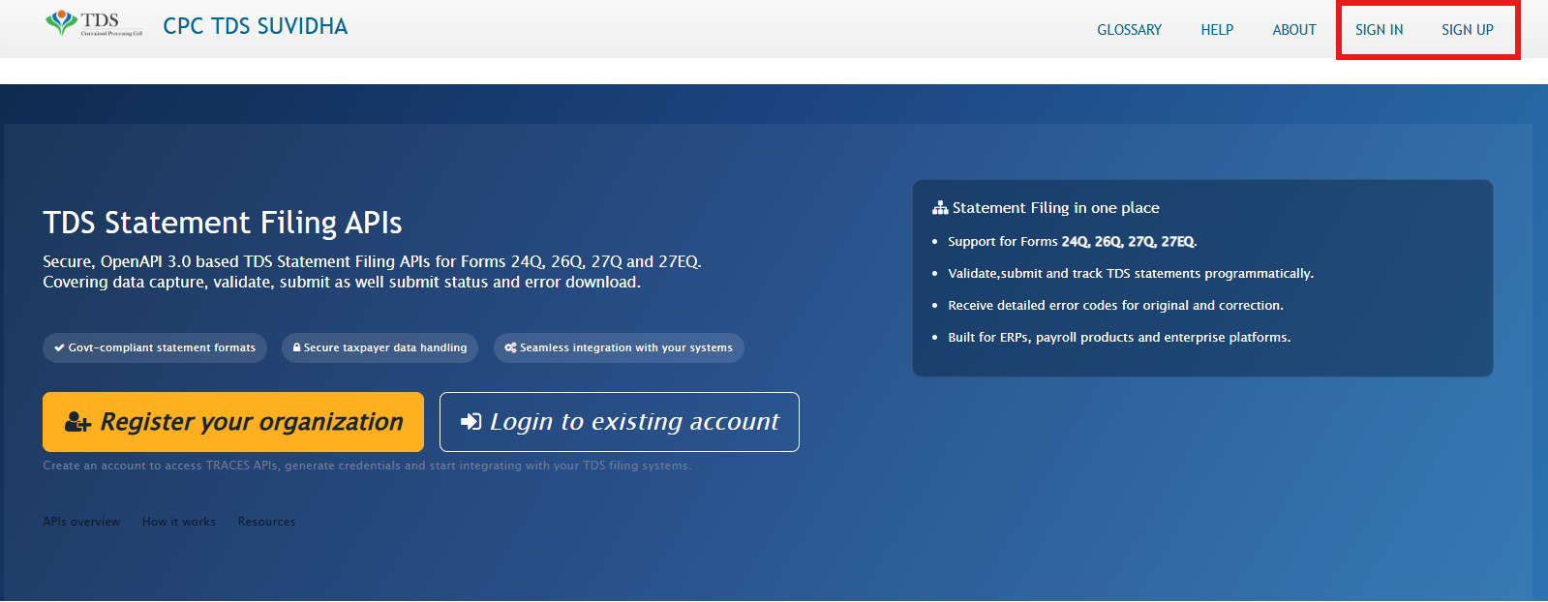Screen dimensions: 1548x602
Task: Click 'Validate,submit and track TDS statements programmatically.'
Action: (1131, 274)
